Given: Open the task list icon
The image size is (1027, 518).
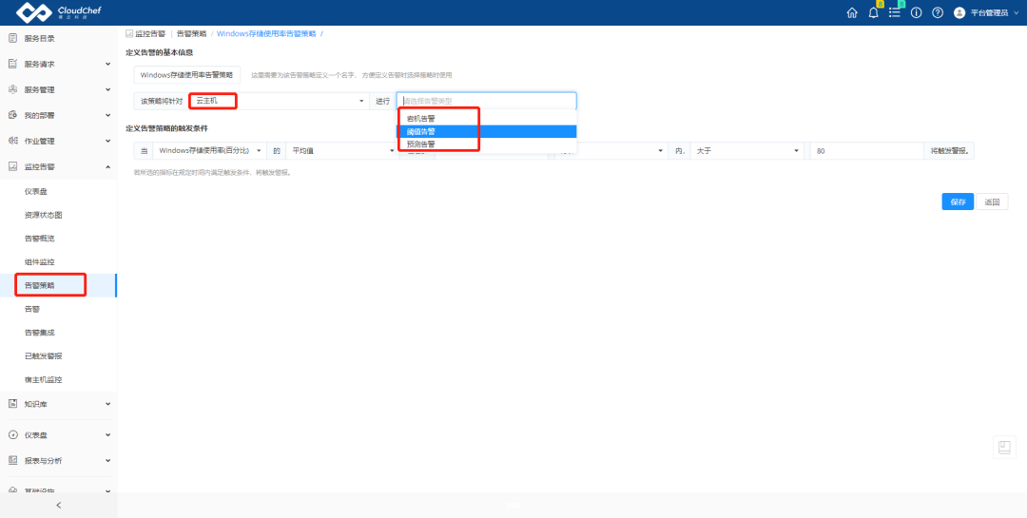Looking at the screenshot, I should [x=895, y=12].
